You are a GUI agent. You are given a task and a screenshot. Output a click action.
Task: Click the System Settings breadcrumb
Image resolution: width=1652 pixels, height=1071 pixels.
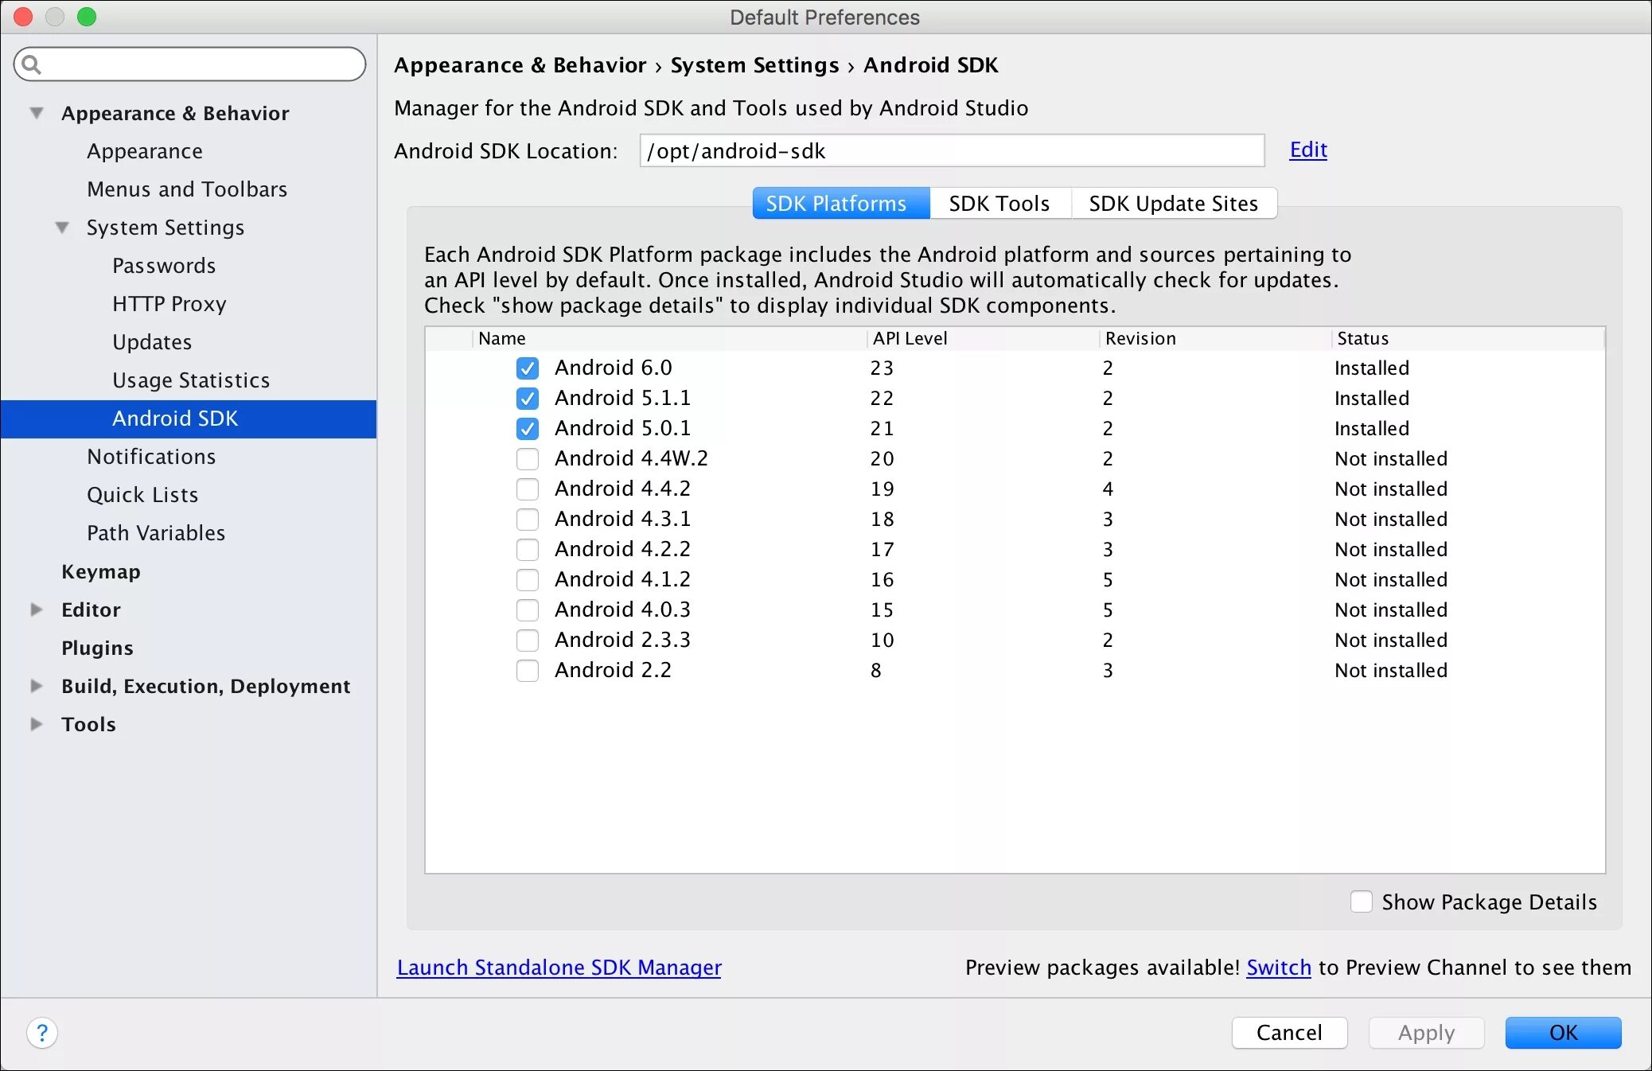point(754,65)
